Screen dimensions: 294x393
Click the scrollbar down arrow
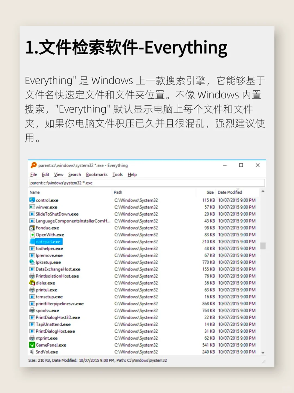point(263,352)
